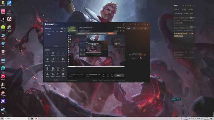The image size is (214, 120).
Task: Click the third icon in second 基础工具 row
Action: (x=58, y=74)
